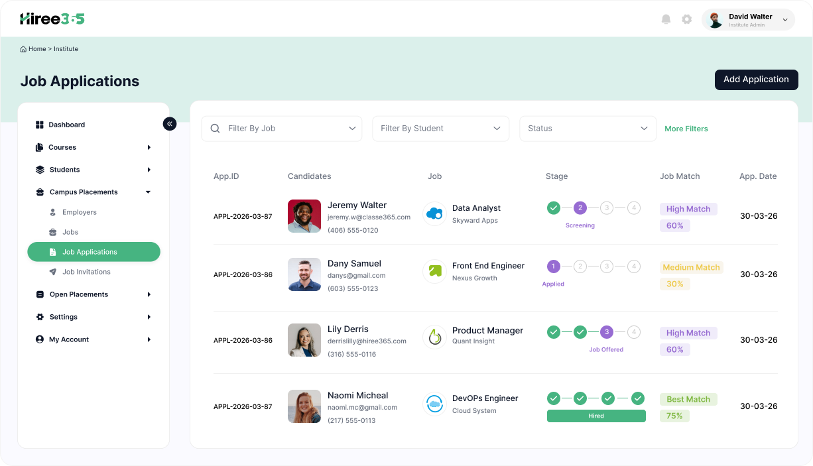Click the Quant Insight company logo
The image size is (813, 466).
pos(434,337)
